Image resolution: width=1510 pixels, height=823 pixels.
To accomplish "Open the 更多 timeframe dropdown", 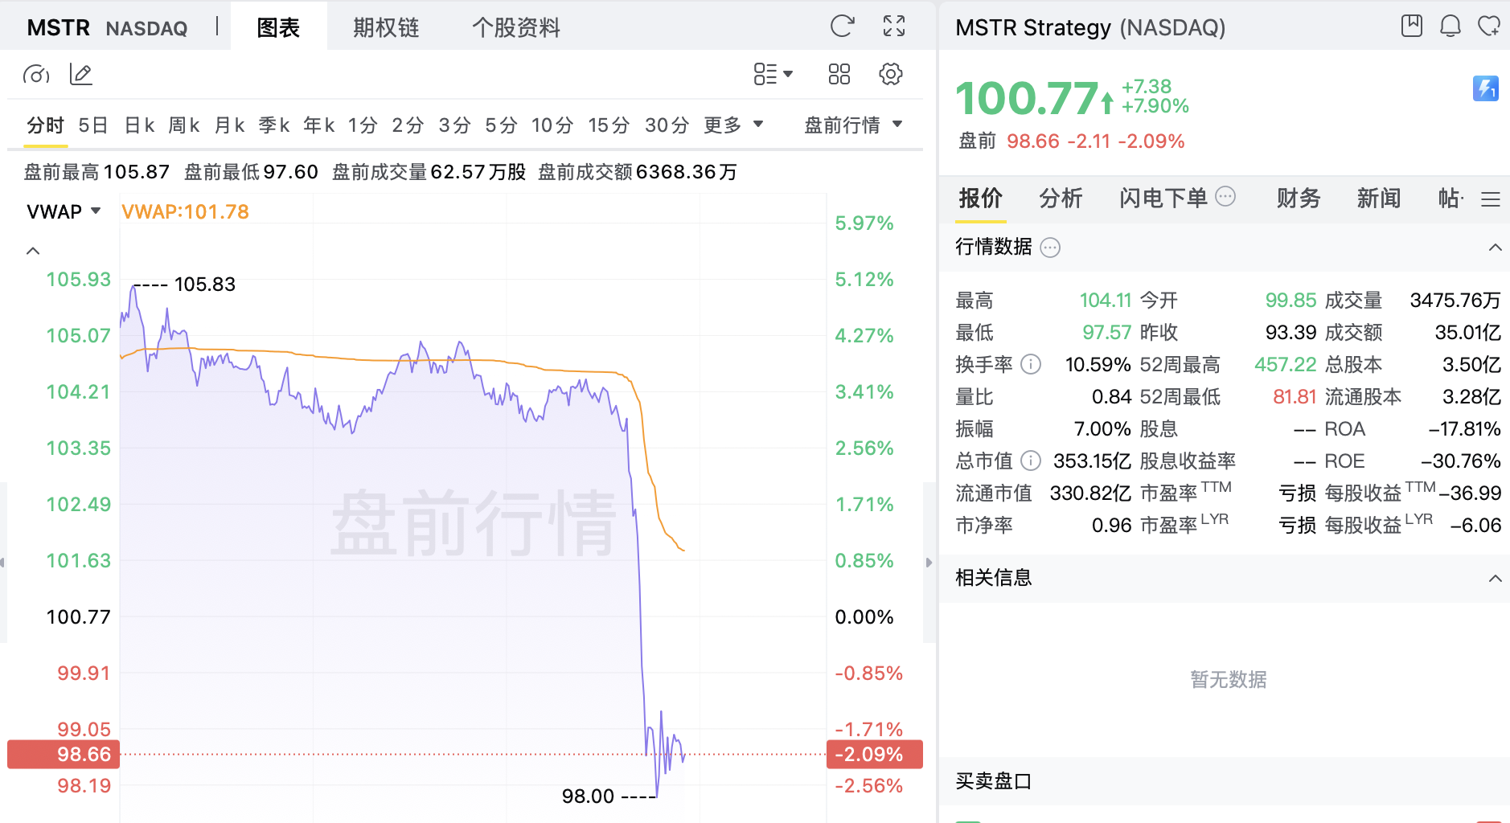I will coord(733,125).
